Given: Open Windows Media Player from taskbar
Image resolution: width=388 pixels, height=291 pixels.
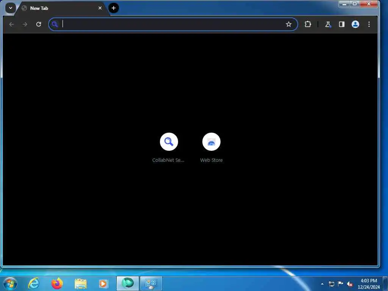Looking at the screenshot, I should click(103, 283).
